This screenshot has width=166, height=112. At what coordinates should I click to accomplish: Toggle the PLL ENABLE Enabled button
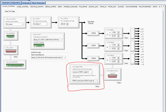click(x=10, y=37)
